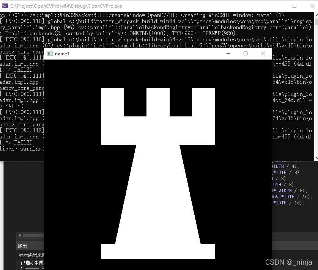Close the OpenCVPro.exe console window
The image size is (318, 270).
(312, 6)
